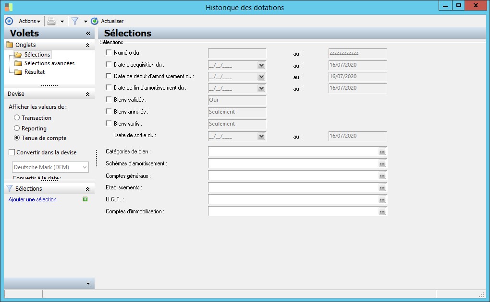The image size is (490, 302).
Task: Click the zzzzzzzzzzzz Numéro au field
Action: tap(357, 53)
